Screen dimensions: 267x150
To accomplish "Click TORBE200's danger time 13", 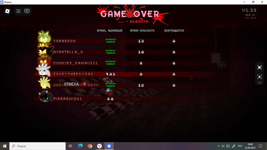I will pos(141,41).
